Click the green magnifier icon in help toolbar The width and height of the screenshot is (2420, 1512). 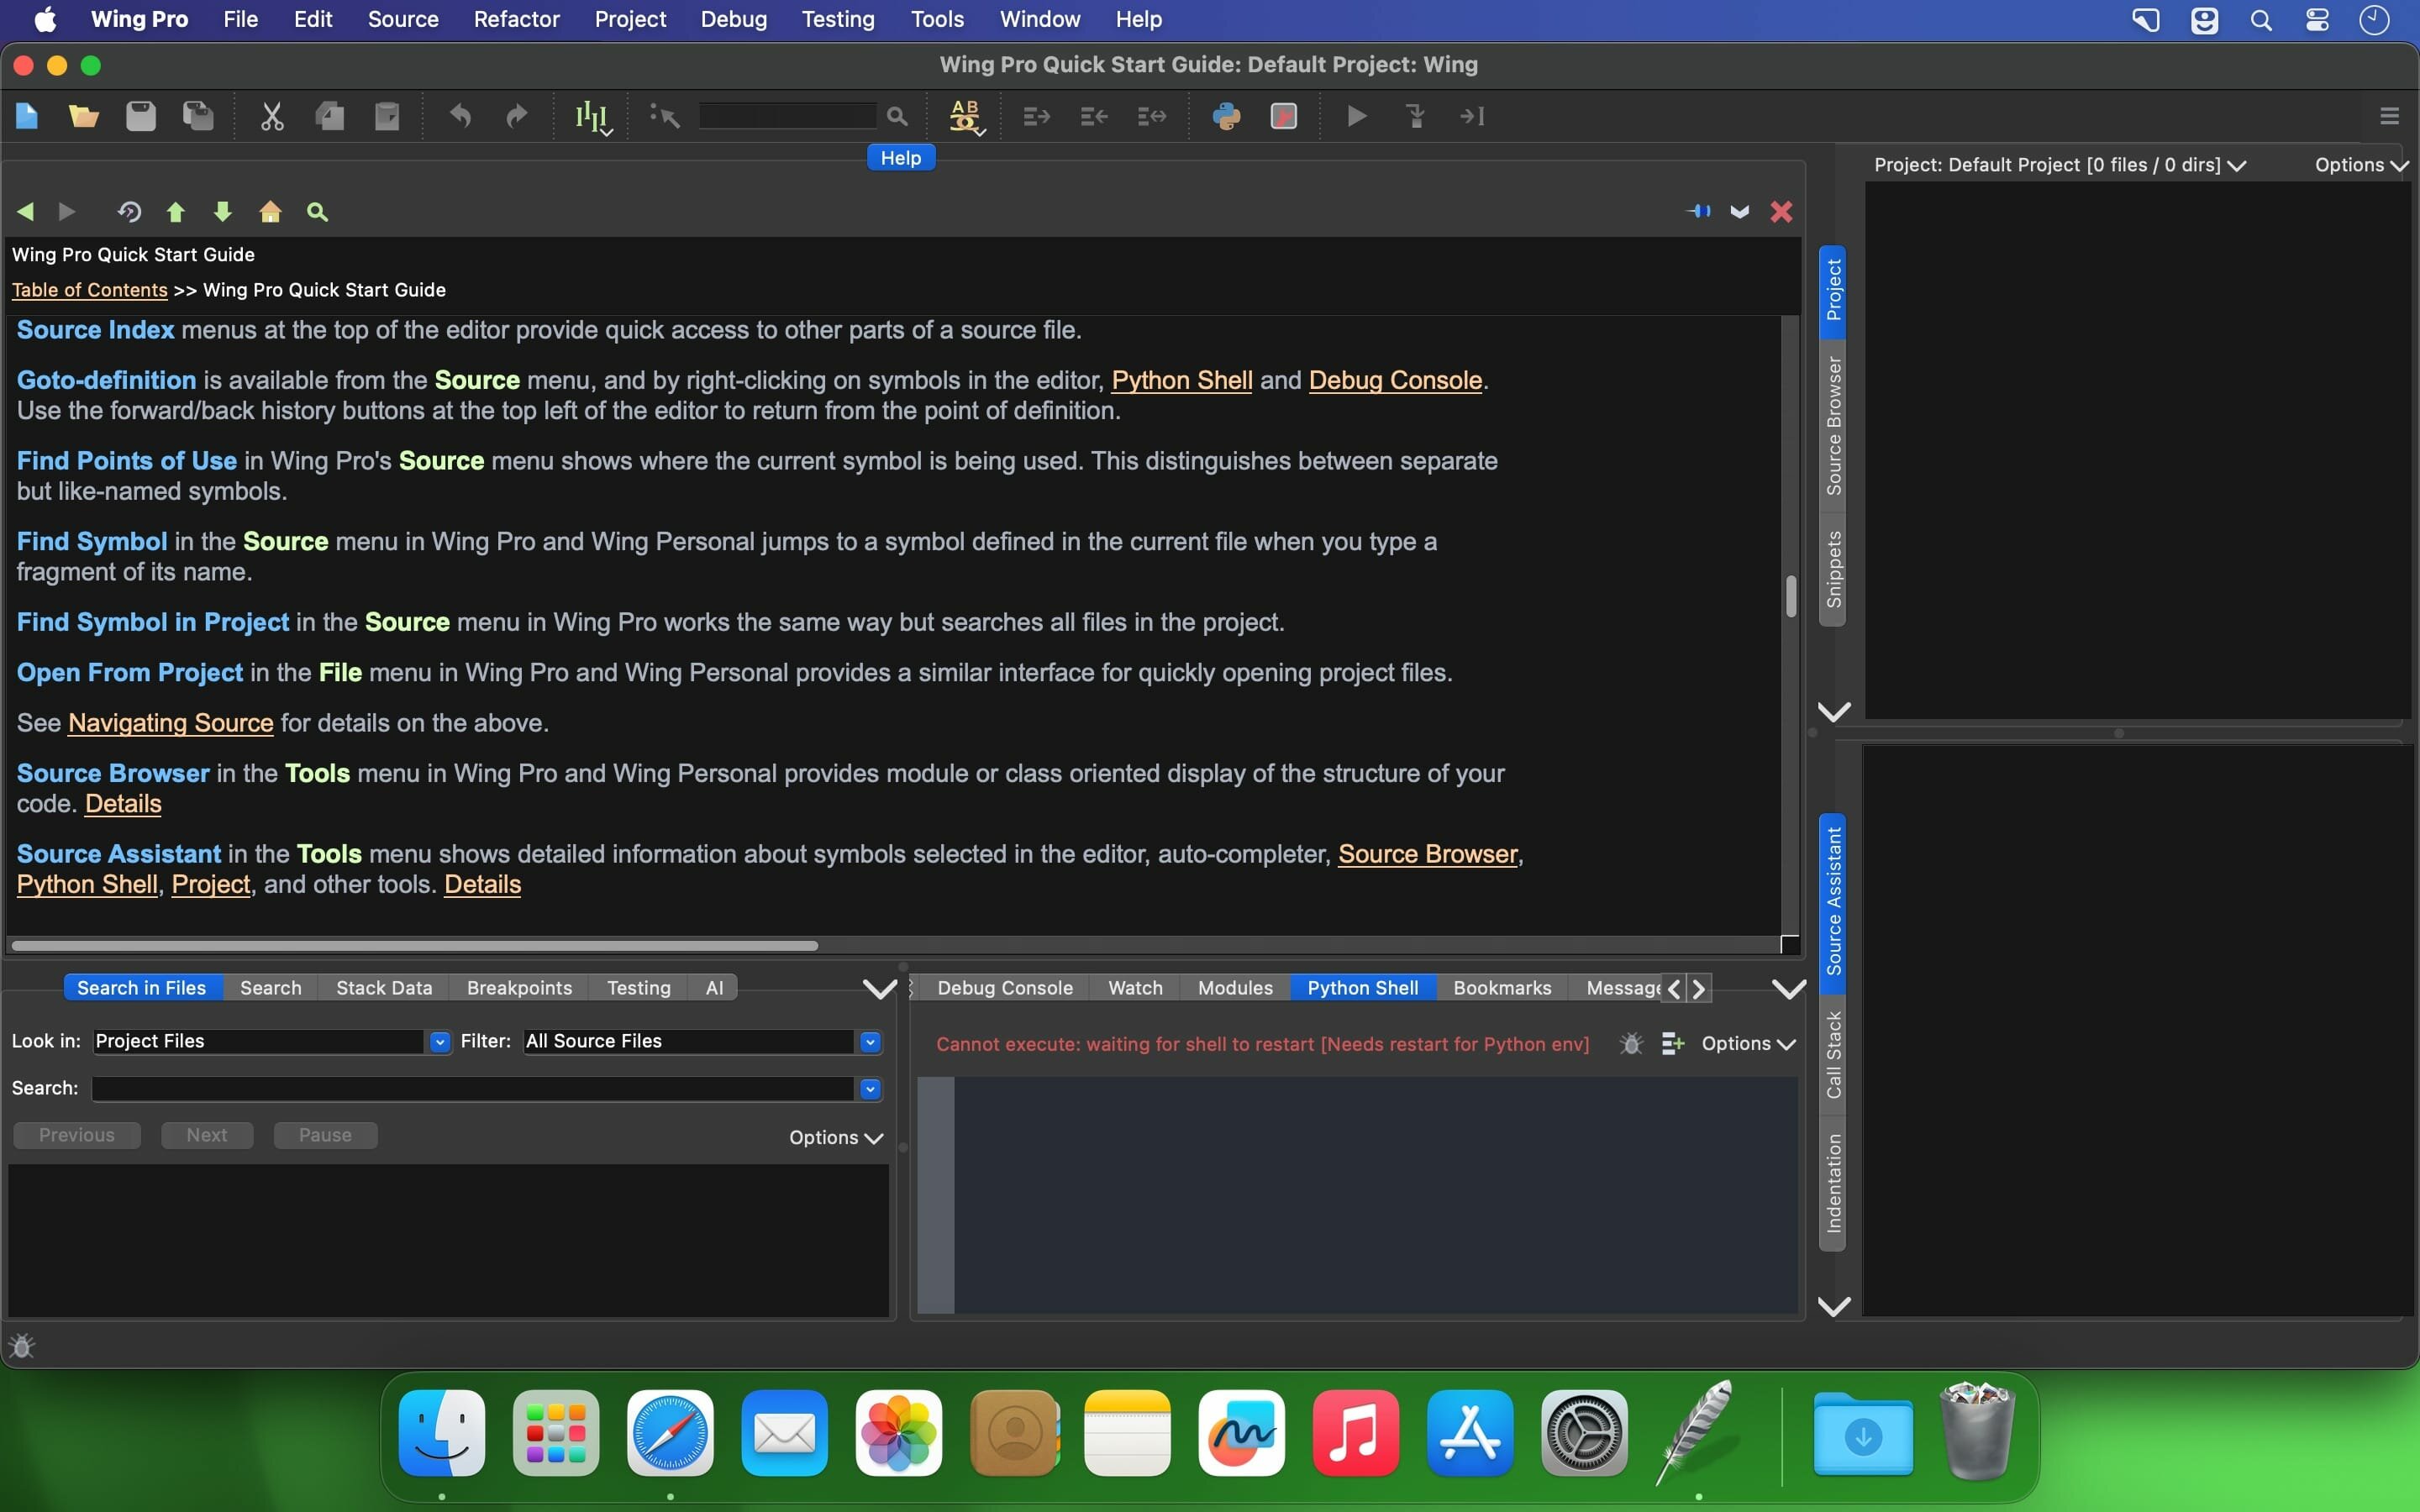point(317,211)
